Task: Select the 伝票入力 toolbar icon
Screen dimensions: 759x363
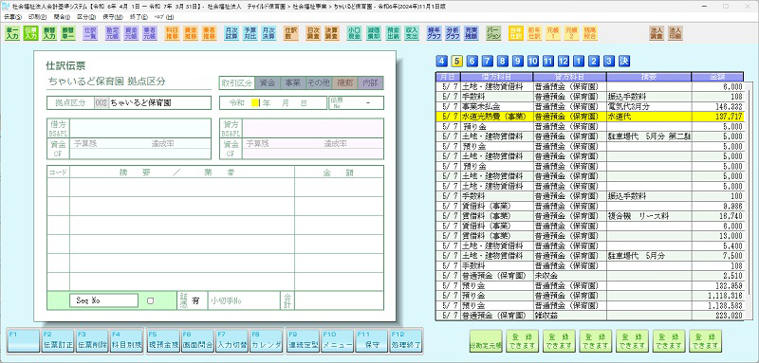Action: [x=31, y=33]
